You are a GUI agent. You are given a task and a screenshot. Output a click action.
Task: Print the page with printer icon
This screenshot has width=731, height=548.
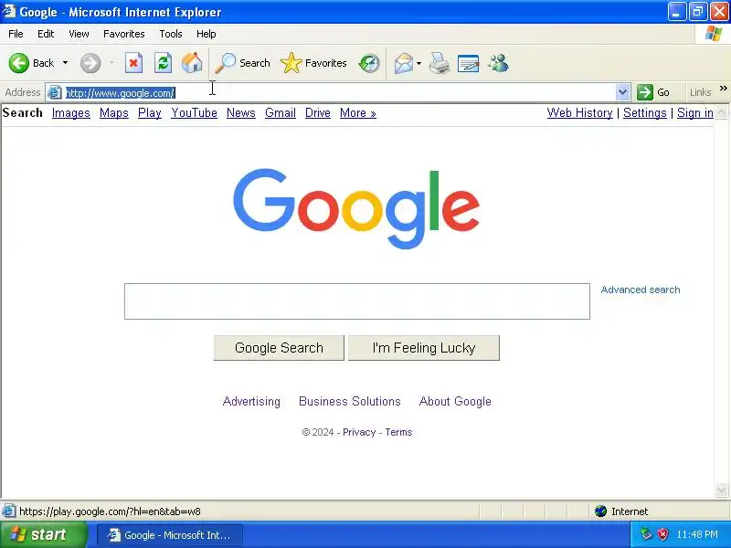440,63
